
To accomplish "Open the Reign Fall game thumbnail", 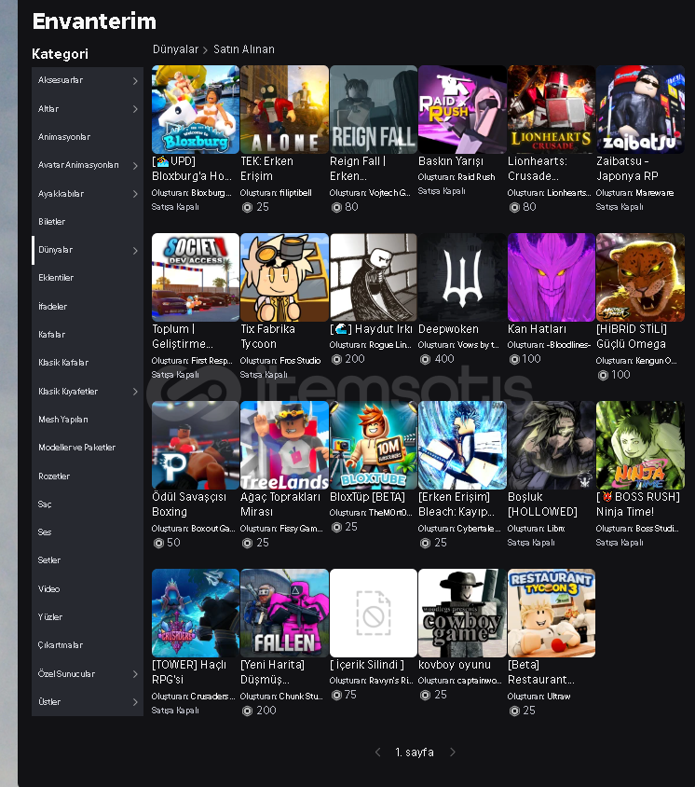I will [373, 109].
